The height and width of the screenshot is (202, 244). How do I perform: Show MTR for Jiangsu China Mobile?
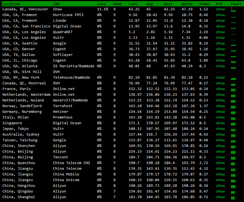220,174
